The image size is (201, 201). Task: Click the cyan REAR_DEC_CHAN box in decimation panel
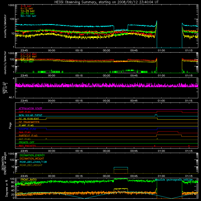tap(121, 168)
